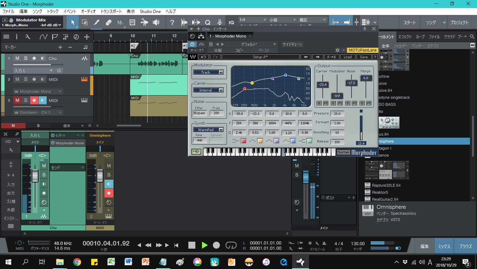Open the WarmPad synth preset dropdown
The height and width of the screenshot is (269, 477).
tap(208, 130)
